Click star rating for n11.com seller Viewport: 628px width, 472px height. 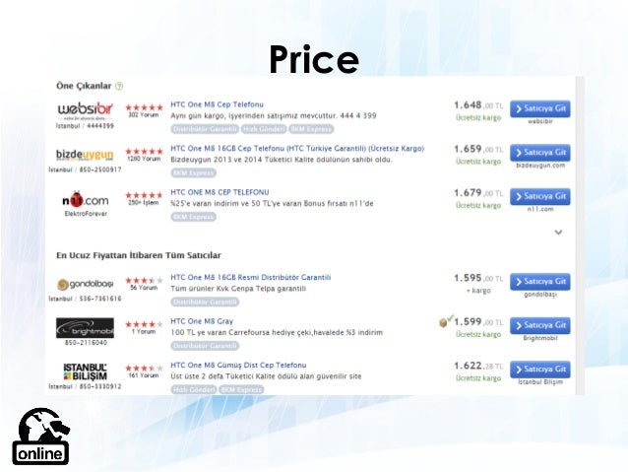tap(144, 195)
